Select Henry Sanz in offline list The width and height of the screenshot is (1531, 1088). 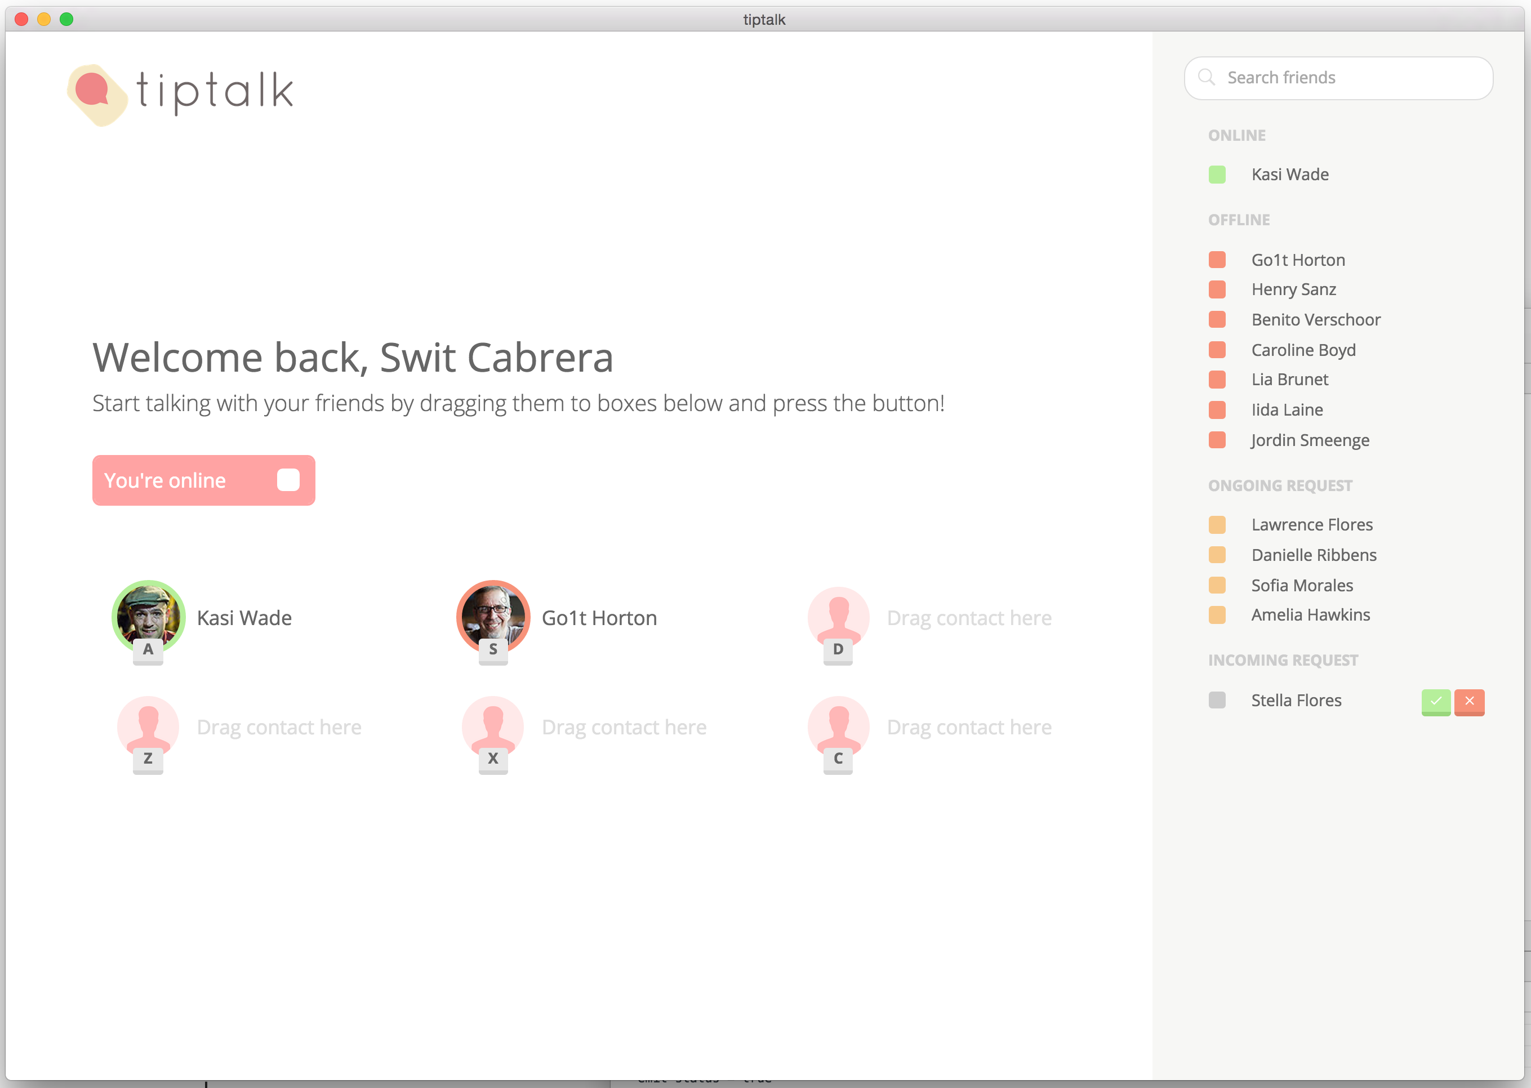(x=1293, y=289)
